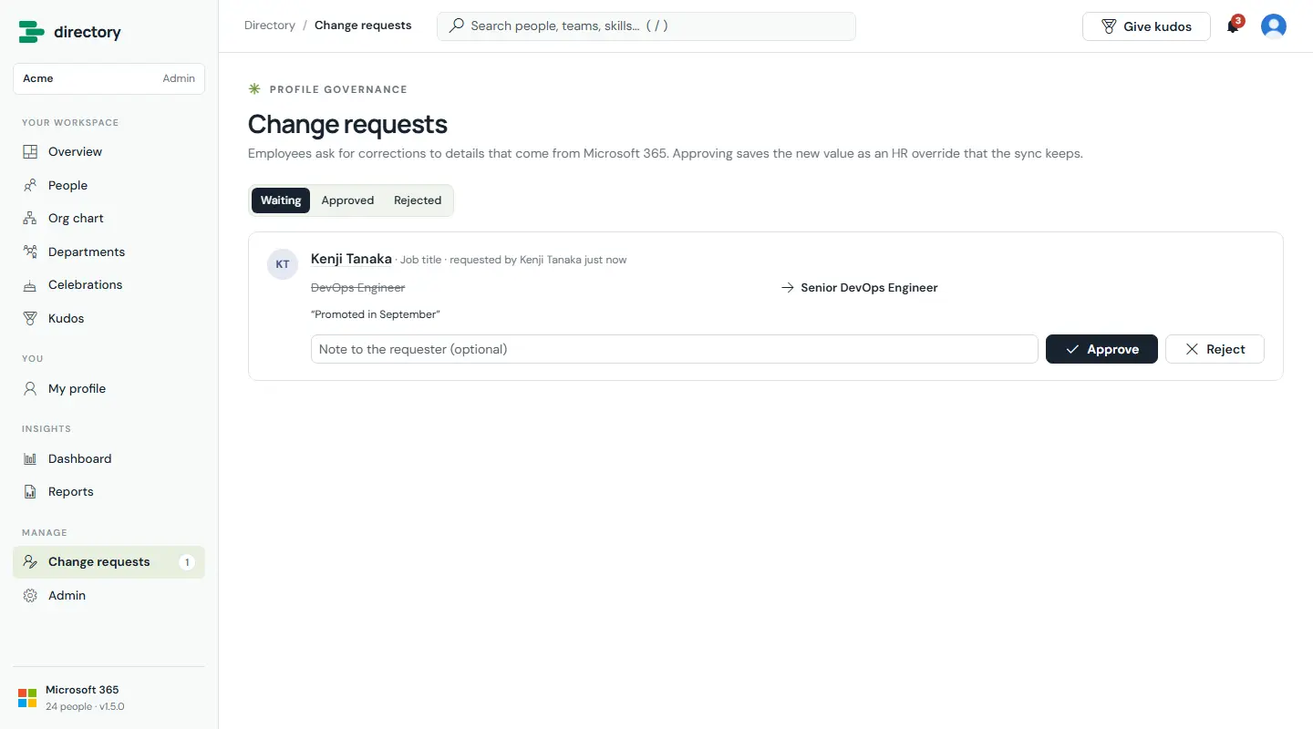Reject Kenji Tanaka's change request

[x=1215, y=349]
